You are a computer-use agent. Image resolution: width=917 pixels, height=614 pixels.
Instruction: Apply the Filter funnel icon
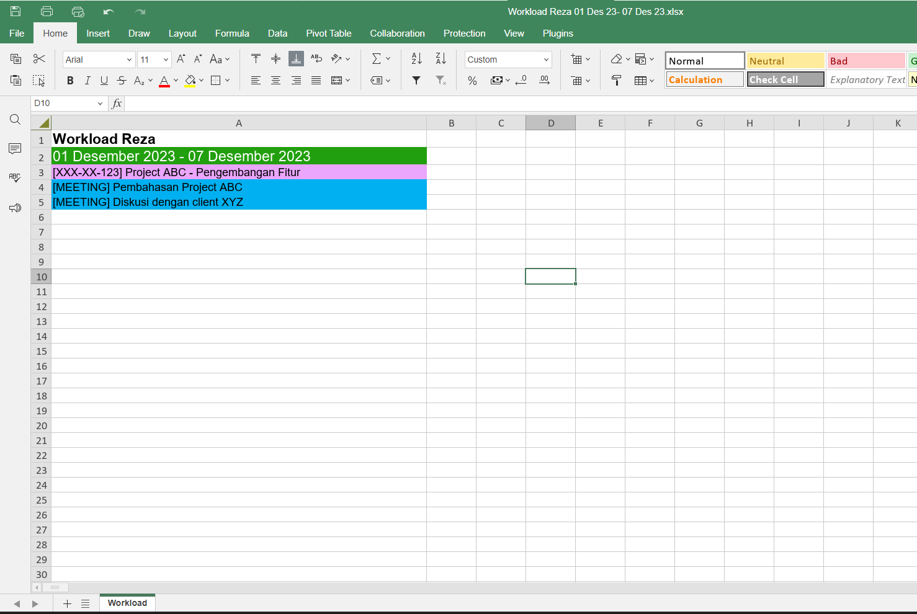[416, 80]
